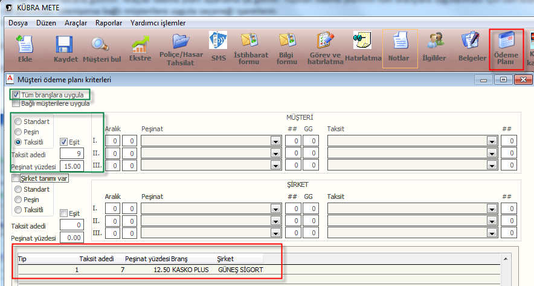Enable Bağlı müşterilere uygula checkbox
Screen dimensions: 534x286
(x=16, y=103)
